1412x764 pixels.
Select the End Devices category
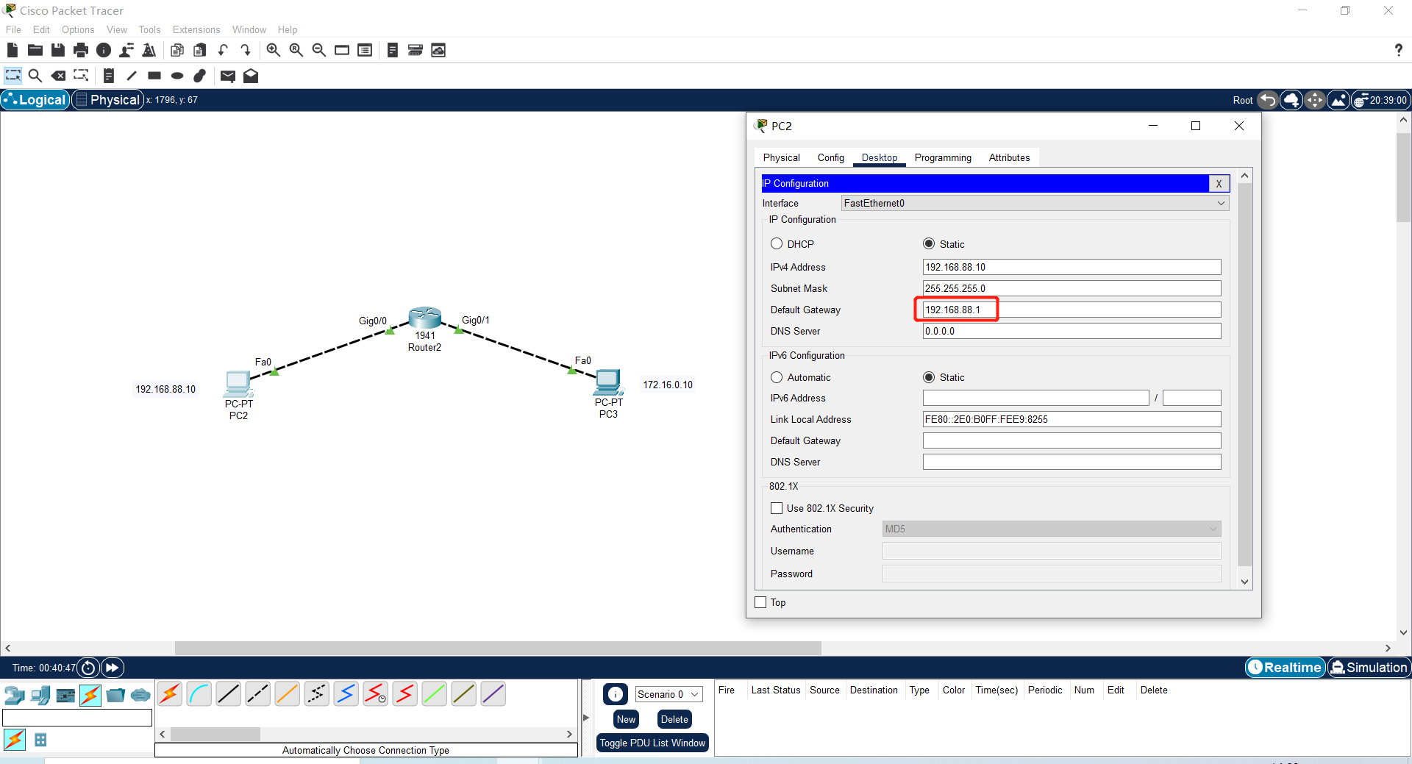40,695
